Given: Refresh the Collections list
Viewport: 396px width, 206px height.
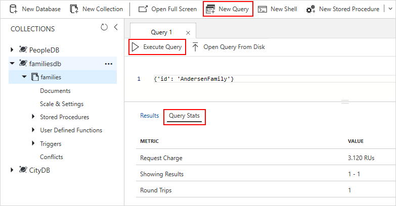Looking at the screenshot, I should [104, 27].
